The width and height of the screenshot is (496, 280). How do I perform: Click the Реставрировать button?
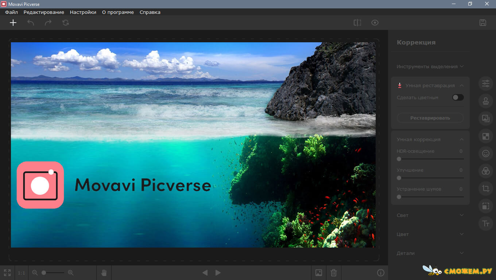(x=430, y=118)
